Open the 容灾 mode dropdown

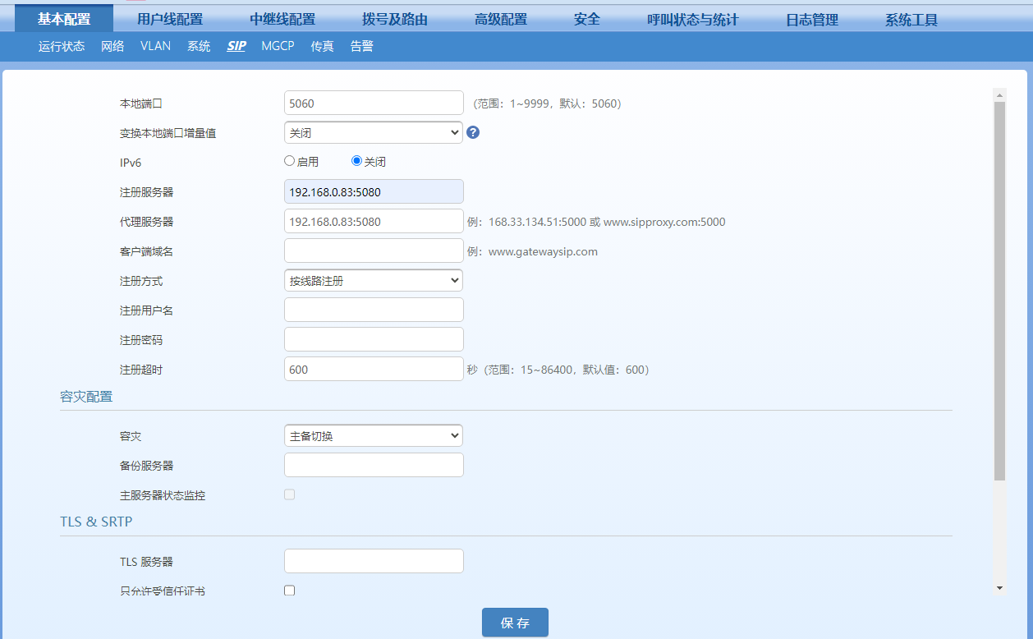pyautogui.click(x=373, y=435)
